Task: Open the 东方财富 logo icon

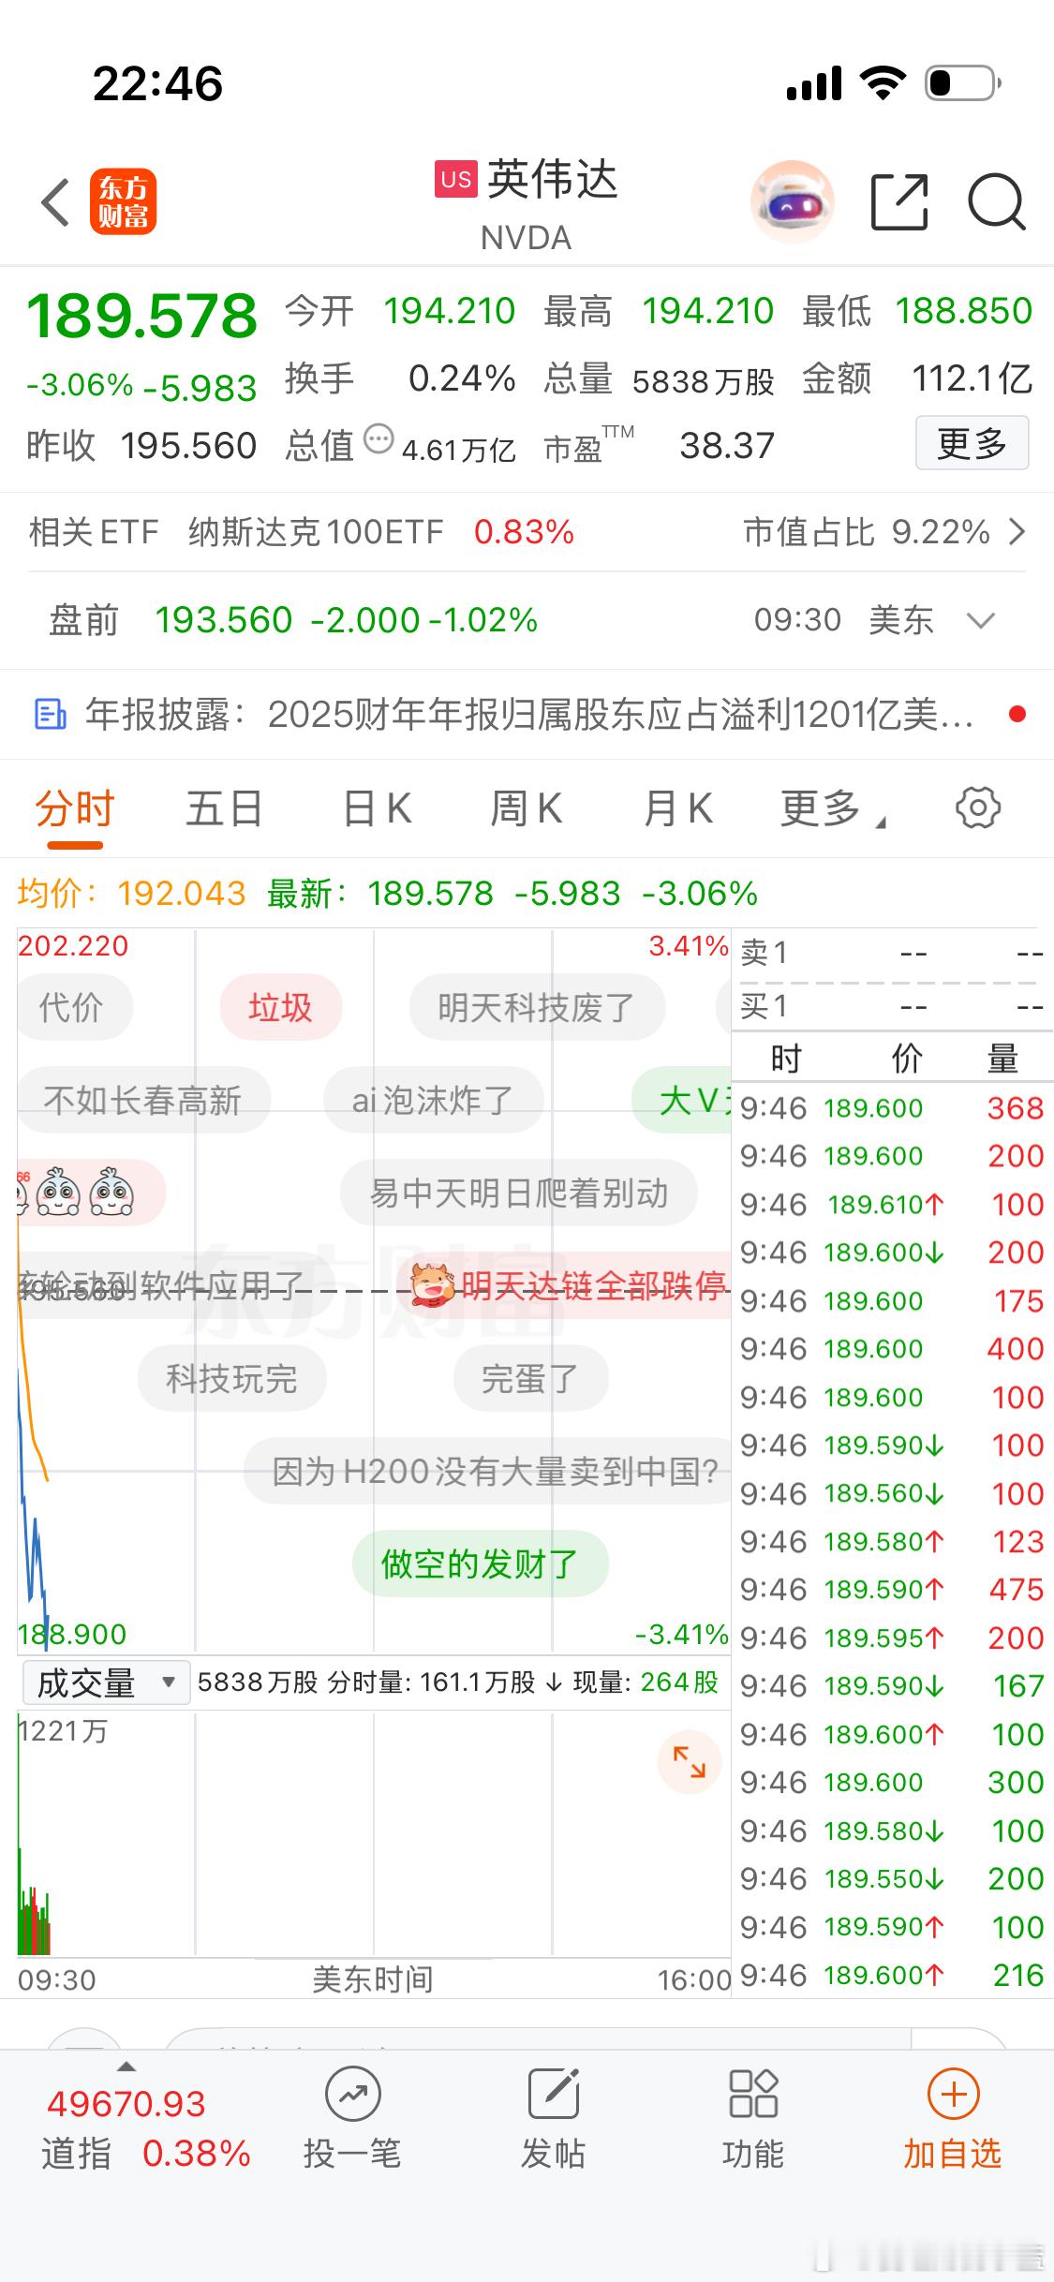Action: (123, 201)
